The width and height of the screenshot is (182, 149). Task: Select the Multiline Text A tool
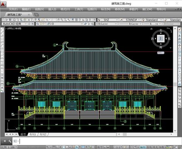(x=2, y=88)
